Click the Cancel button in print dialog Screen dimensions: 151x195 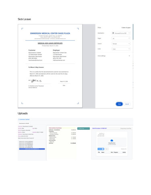click(x=127, y=104)
